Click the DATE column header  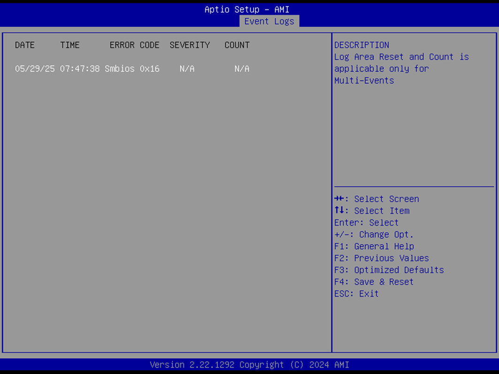point(25,45)
